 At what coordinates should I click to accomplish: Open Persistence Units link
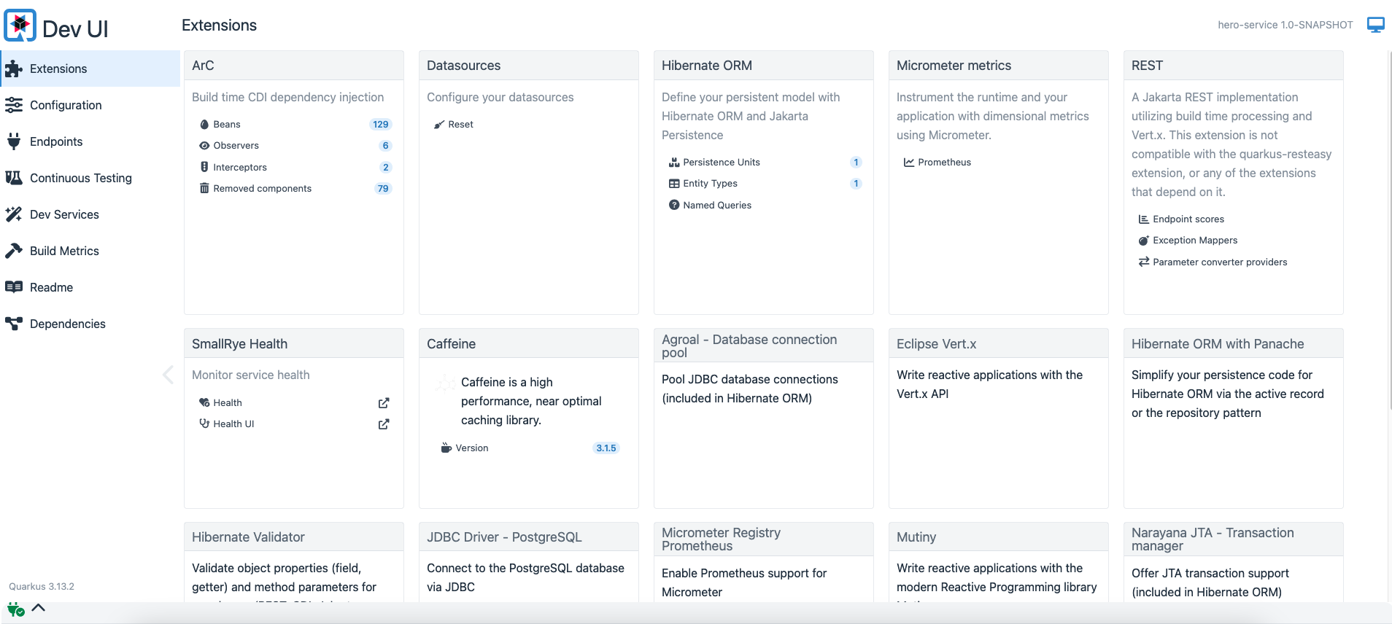[x=722, y=163]
